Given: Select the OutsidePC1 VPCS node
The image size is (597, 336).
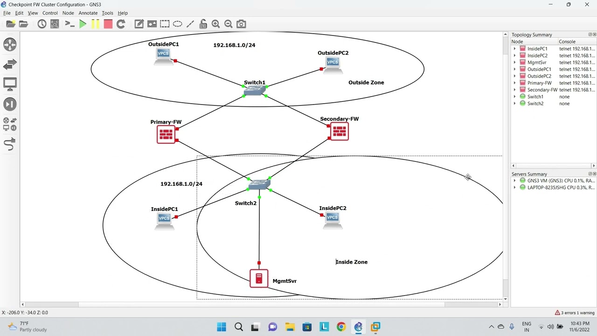Looking at the screenshot, I should 163,57.
